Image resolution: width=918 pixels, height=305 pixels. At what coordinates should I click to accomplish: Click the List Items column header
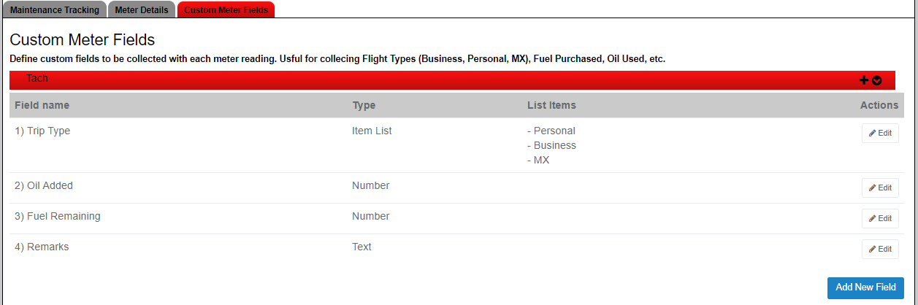point(551,105)
